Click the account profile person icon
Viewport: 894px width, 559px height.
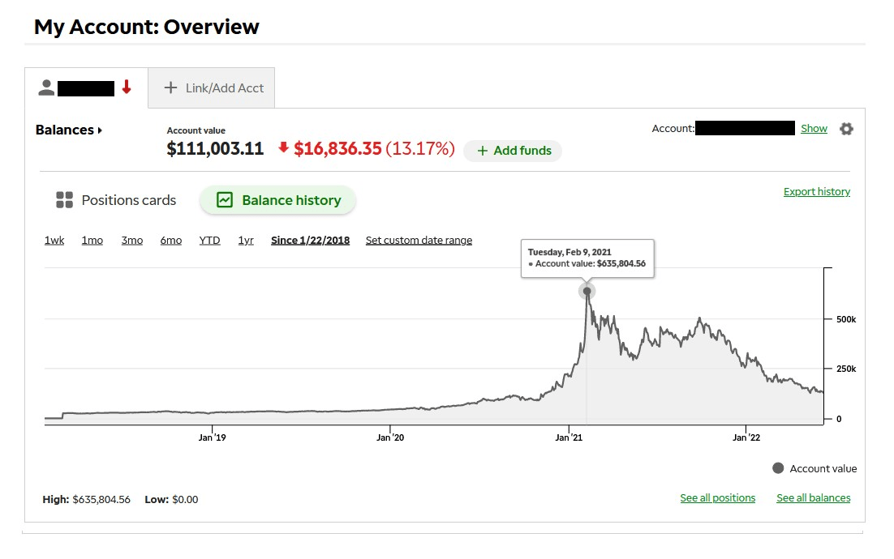46,87
